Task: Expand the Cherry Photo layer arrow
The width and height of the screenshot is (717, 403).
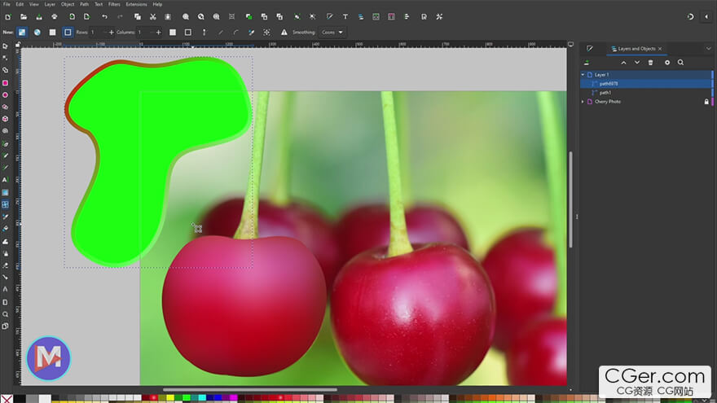Action: 583,102
